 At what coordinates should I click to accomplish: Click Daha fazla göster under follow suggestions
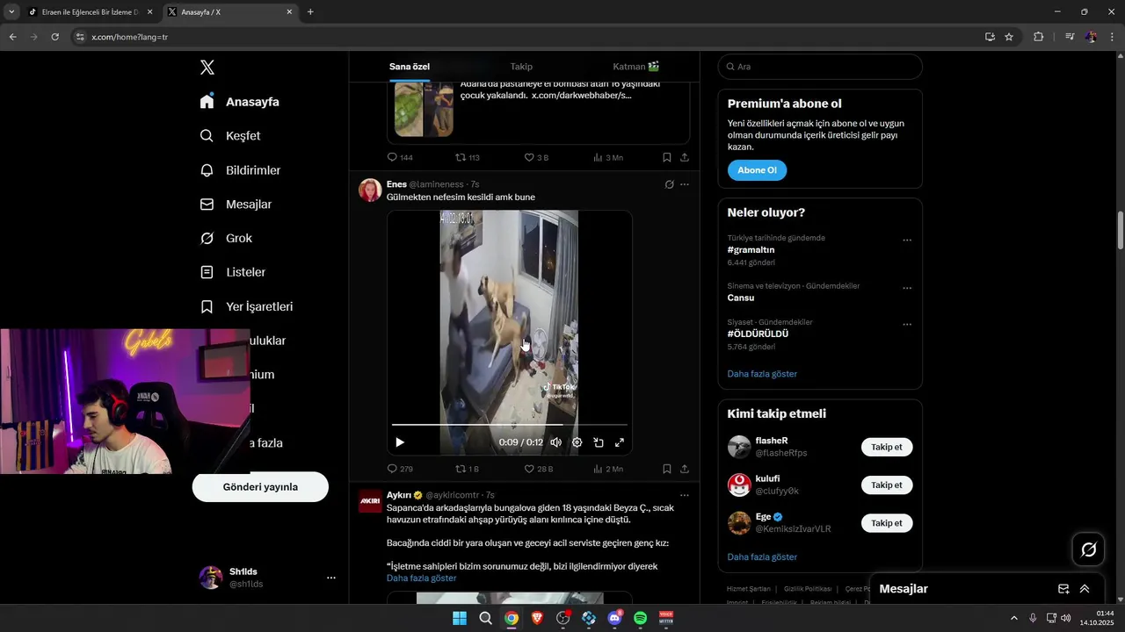(762, 557)
